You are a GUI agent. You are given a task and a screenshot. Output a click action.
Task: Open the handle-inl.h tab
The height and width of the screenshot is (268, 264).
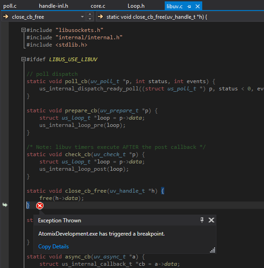point(54,6)
